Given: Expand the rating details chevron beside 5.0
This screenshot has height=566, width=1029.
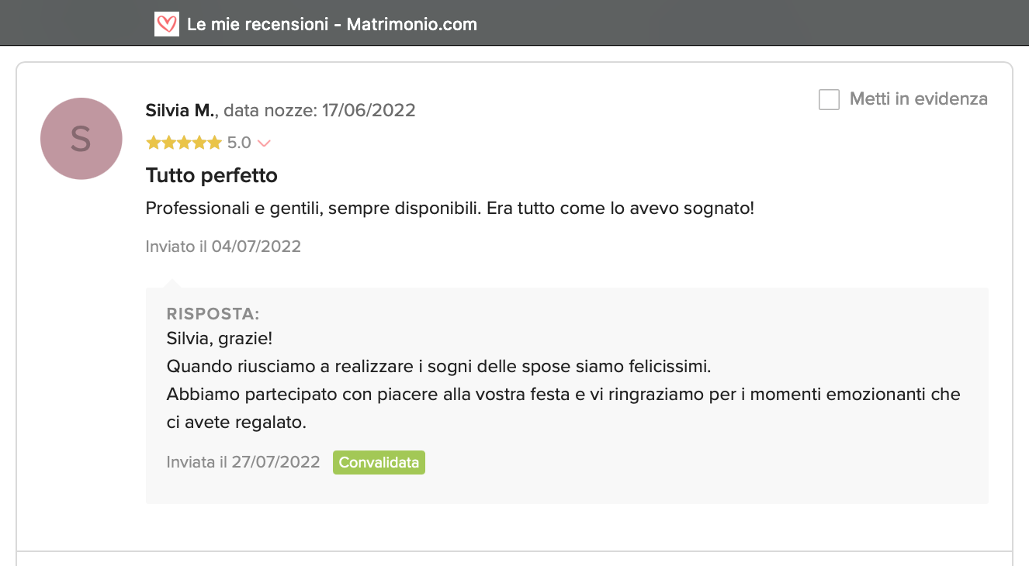Looking at the screenshot, I should point(263,143).
